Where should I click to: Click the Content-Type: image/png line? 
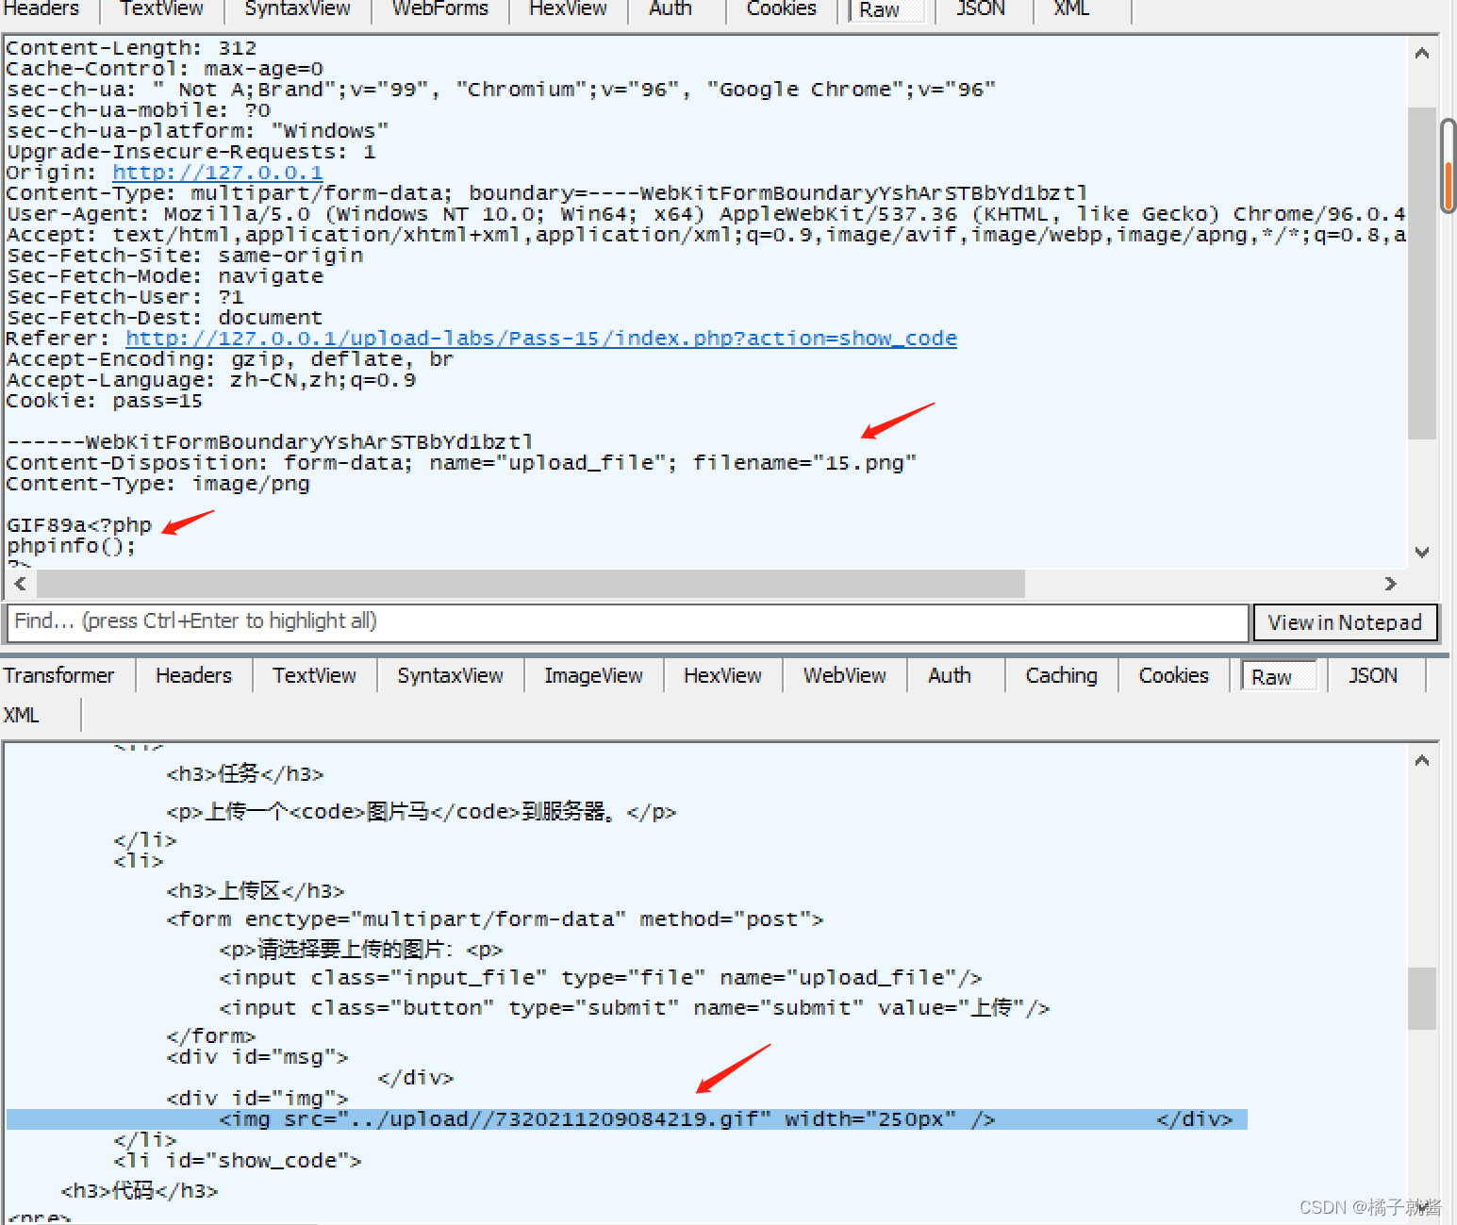coord(157,484)
